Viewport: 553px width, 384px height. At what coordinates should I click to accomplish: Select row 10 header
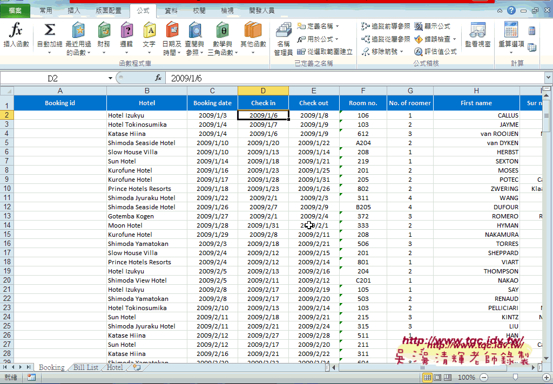(x=6, y=188)
